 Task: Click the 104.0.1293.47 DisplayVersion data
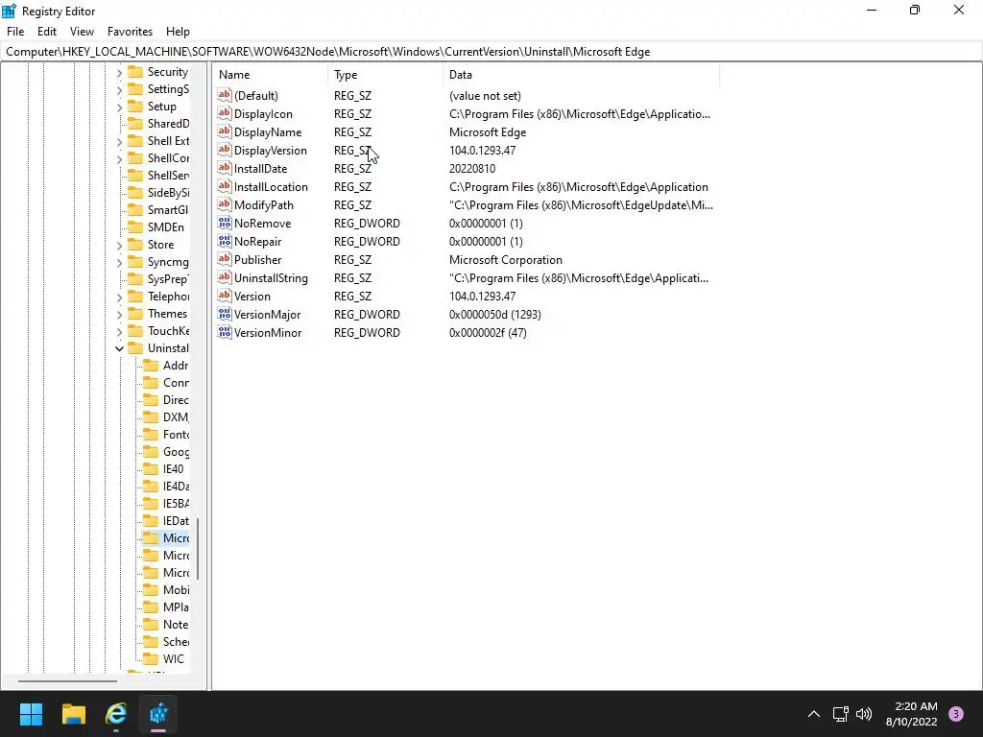point(482,151)
